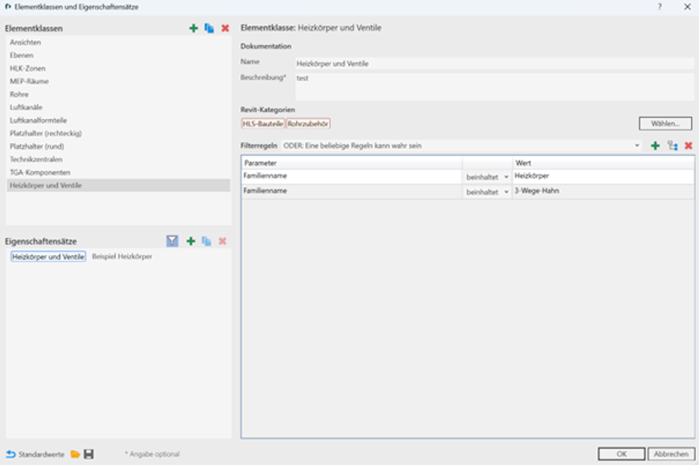Select Luftkanäle in the Elementklassen list
Image resolution: width=699 pixels, height=465 pixels.
pos(26,107)
